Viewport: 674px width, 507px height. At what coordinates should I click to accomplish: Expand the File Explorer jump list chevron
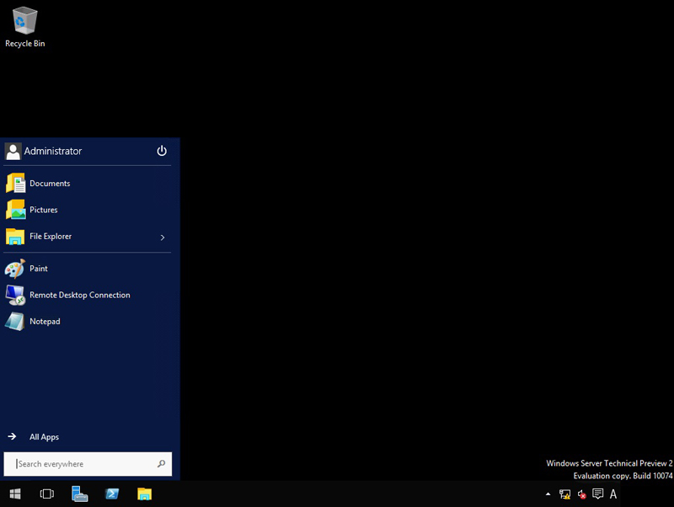coord(163,237)
